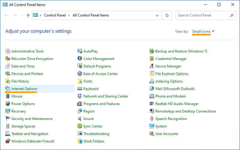
Task: Select the All Control Panel Items breadcrumb
Action: coord(91,15)
